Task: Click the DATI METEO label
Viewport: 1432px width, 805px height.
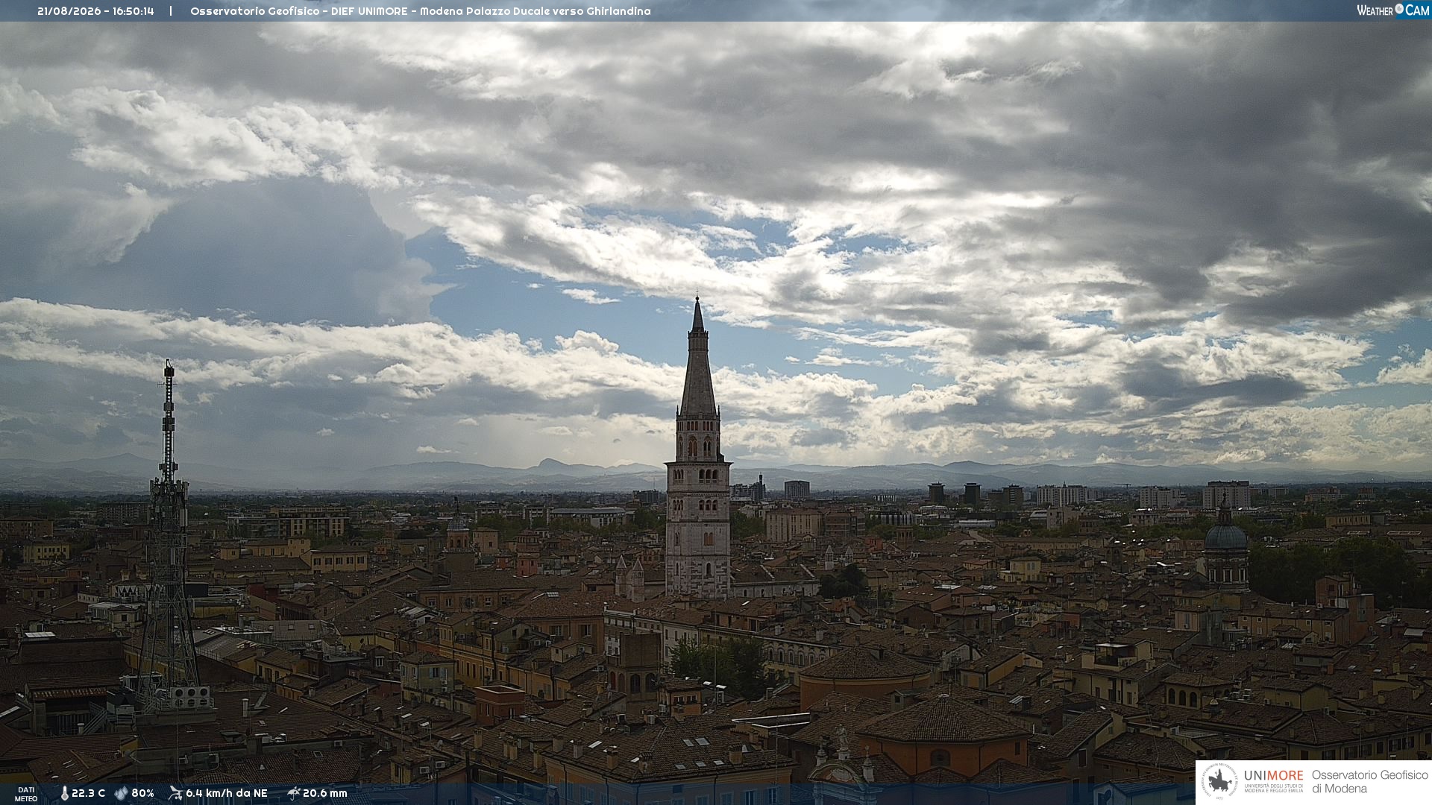Action: pyautogui.click(x=26, y=794)
